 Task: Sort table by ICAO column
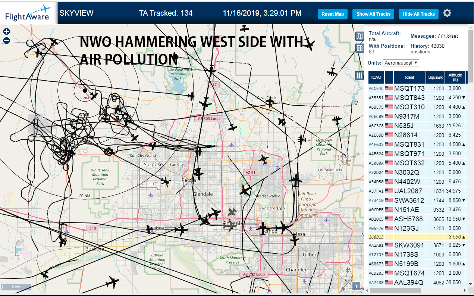tap(376, 77)
